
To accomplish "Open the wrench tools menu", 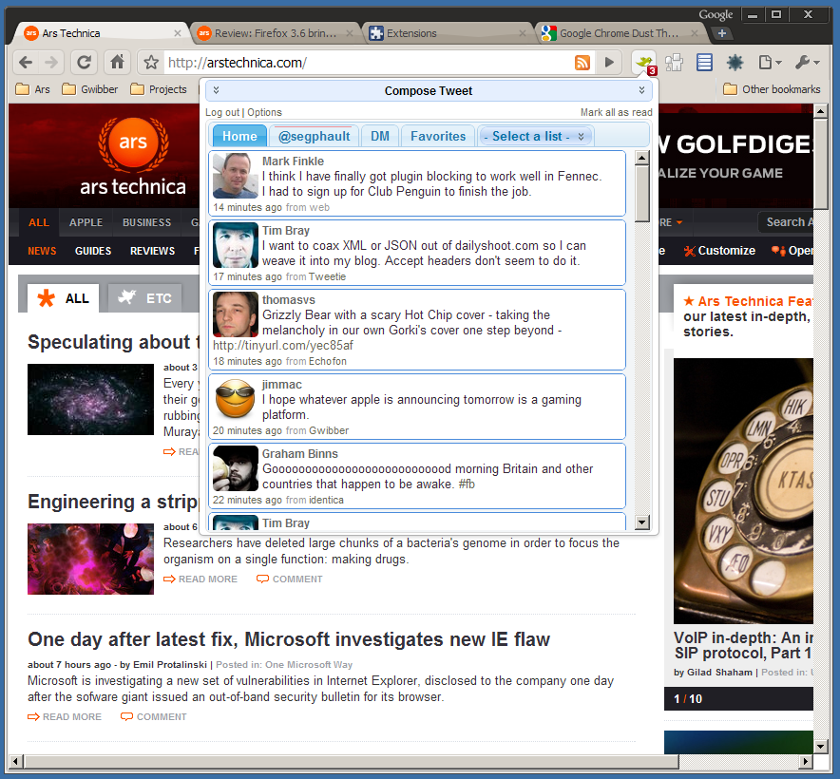I will (x=808, y=63).
